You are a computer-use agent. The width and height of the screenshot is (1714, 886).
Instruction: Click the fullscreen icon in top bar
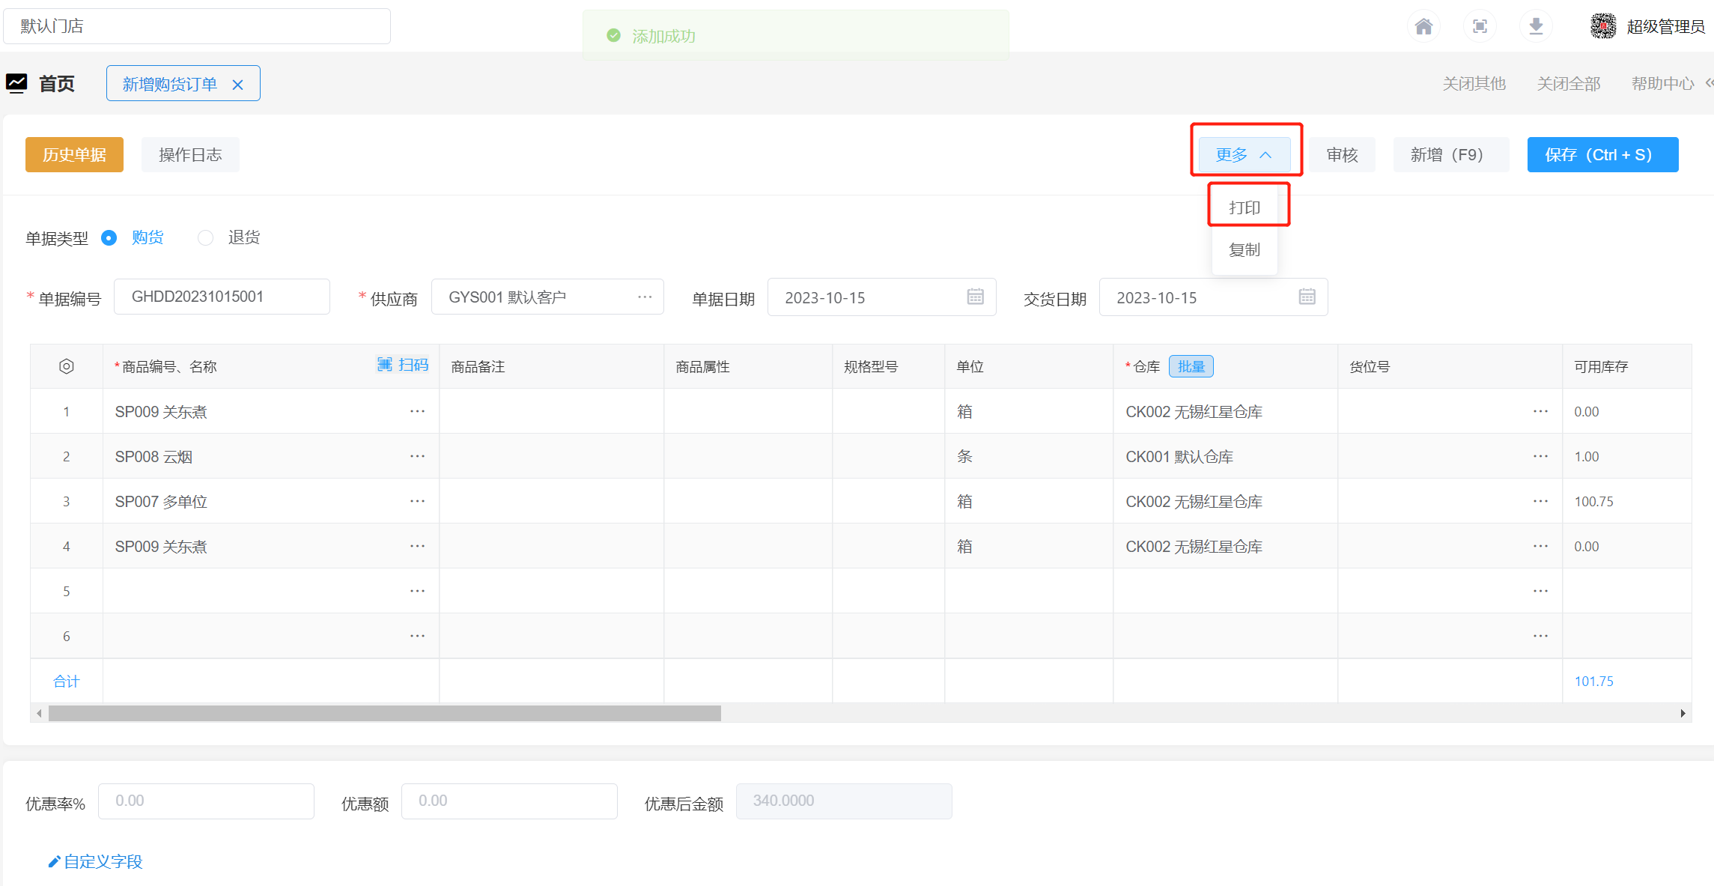click(x=1480, y=27)
